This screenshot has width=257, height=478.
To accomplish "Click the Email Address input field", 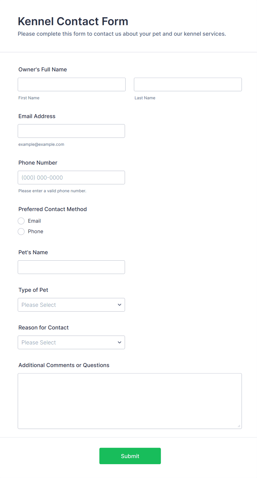I will (x=71, y=131).
